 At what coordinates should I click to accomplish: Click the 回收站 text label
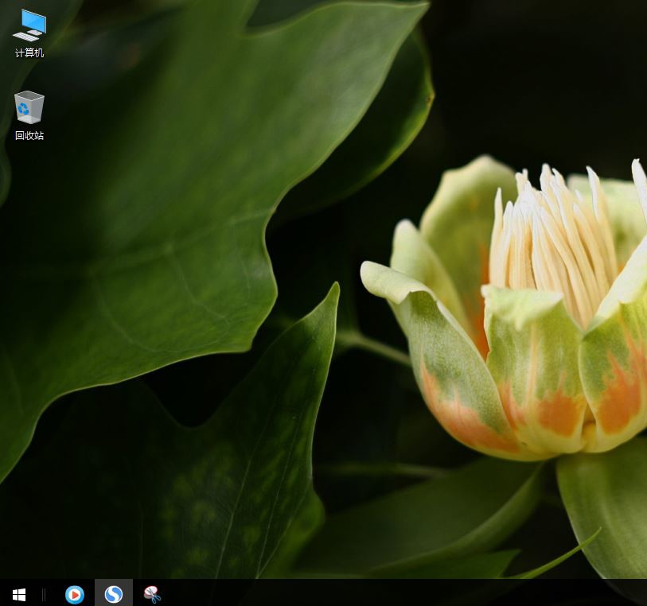(x=29, y=136)
